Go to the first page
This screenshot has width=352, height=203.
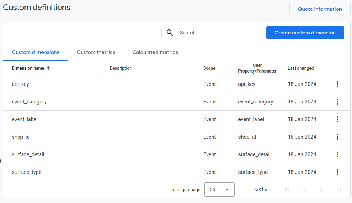(287, 189)
